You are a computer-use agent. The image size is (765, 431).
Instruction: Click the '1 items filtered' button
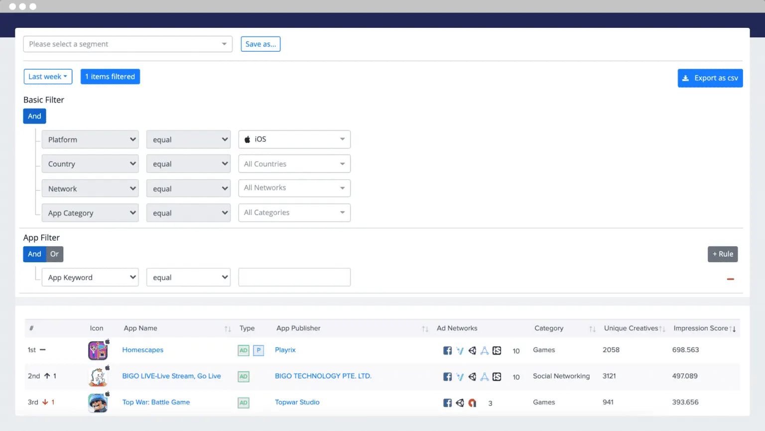(110, 77)
